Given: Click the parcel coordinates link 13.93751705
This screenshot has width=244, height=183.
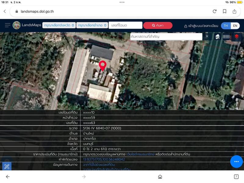Looking at the screenshot, I should click(104, 160).
